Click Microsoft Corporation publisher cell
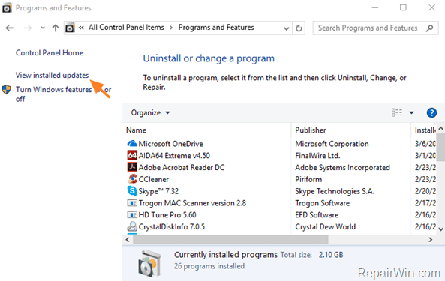This screenshot has width=445, height=281. point(332,144)
